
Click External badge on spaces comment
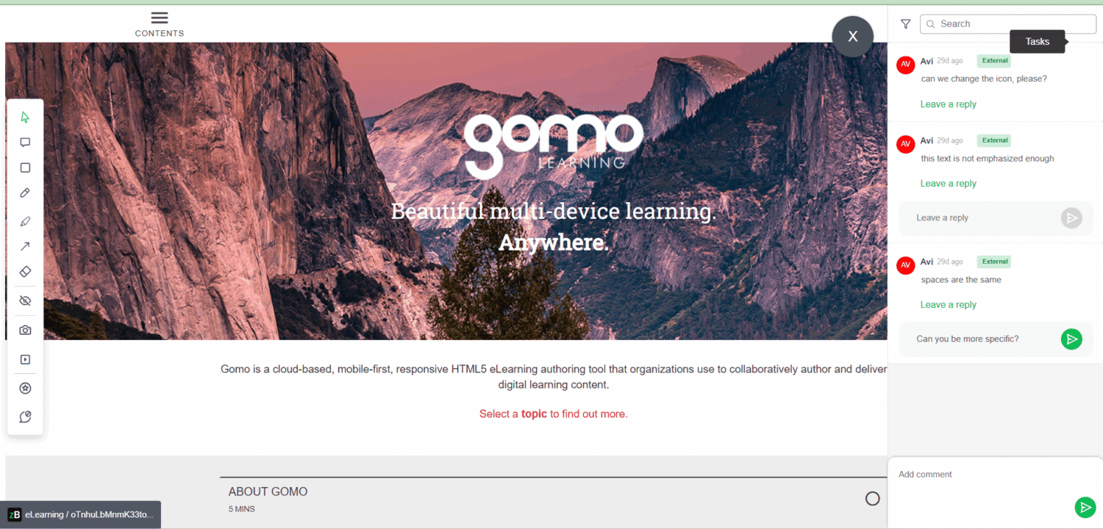tap(994, 262)
